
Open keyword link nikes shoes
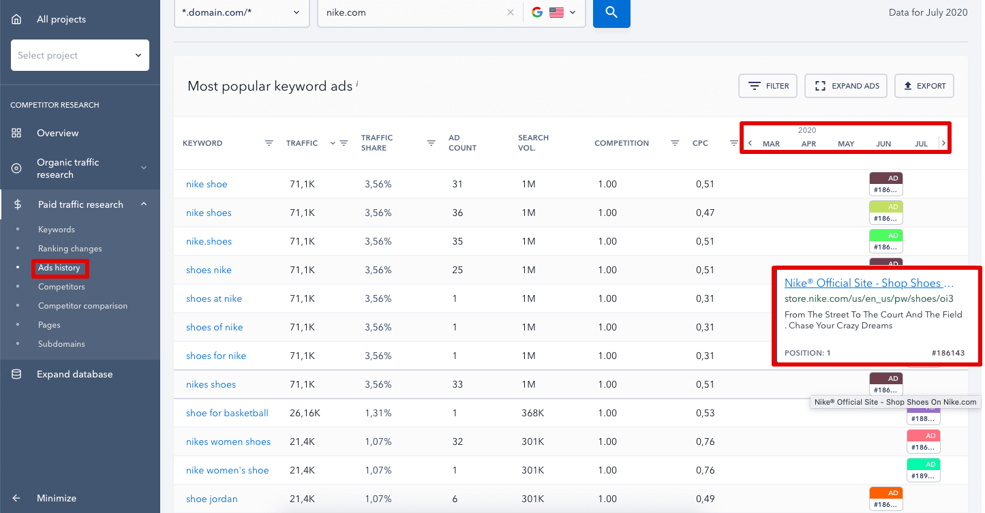211,384
